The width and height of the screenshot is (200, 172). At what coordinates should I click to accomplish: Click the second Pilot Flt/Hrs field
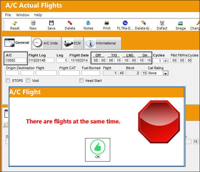(181, 60)
